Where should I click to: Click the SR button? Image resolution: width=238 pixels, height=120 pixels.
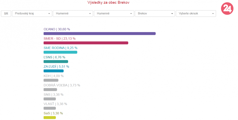(6, 14)
